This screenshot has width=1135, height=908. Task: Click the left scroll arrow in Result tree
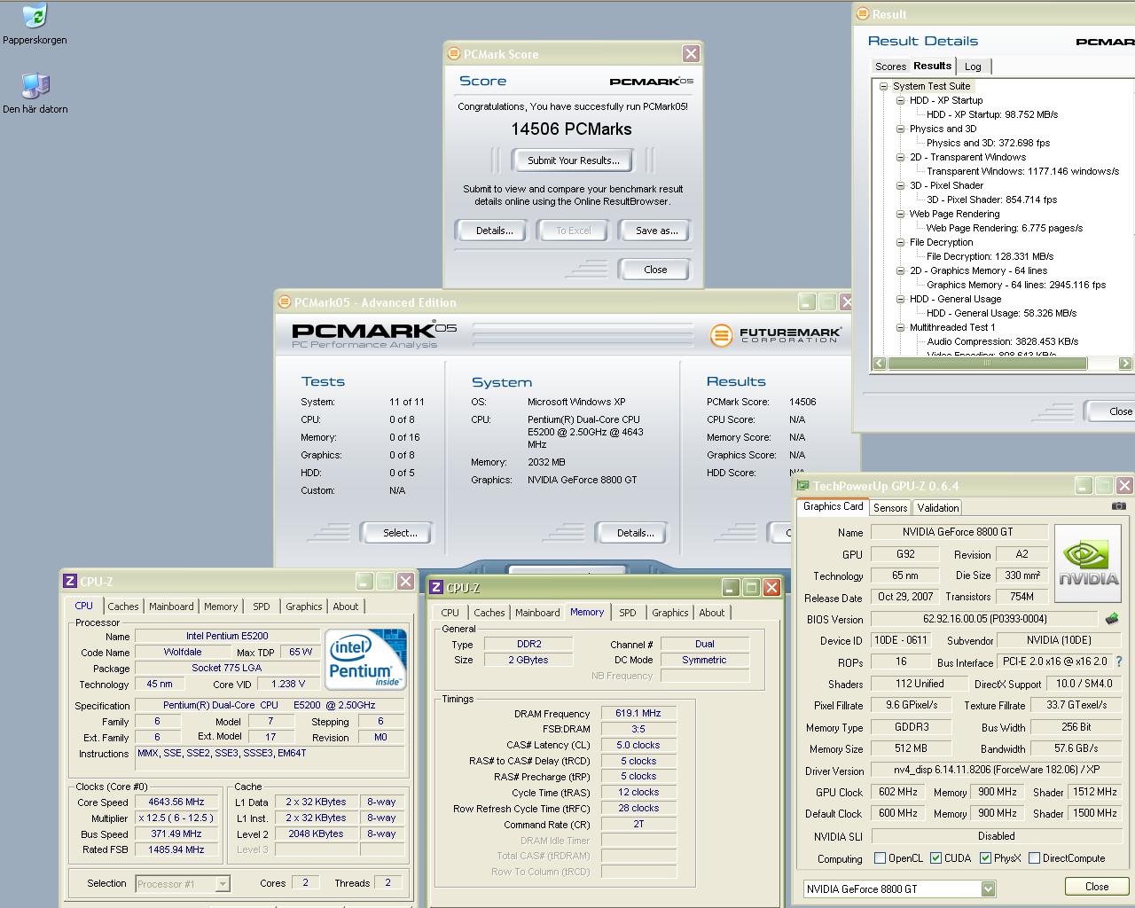tap(880, 363)
